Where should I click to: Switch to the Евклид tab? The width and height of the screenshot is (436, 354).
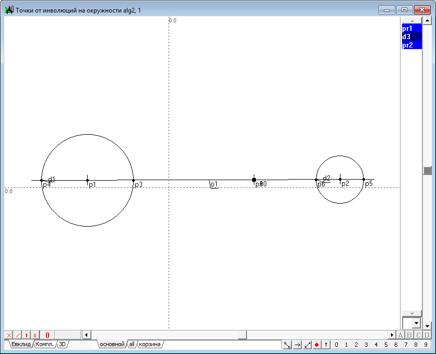[21, 344]
